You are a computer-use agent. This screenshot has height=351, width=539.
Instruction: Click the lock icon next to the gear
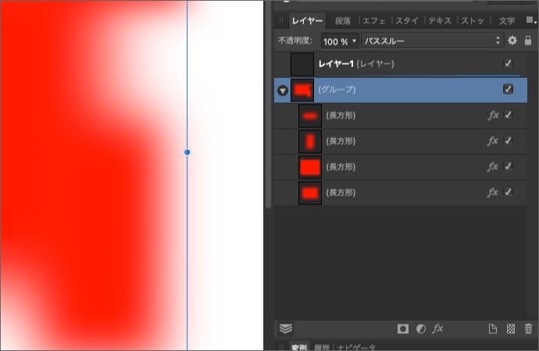tap(528, 41)
